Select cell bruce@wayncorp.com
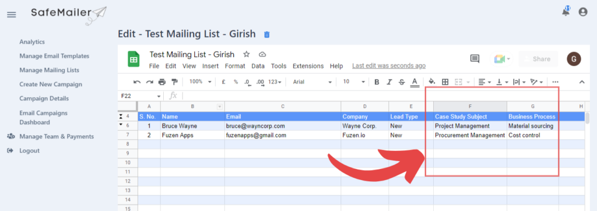 [x=283, y=126]
